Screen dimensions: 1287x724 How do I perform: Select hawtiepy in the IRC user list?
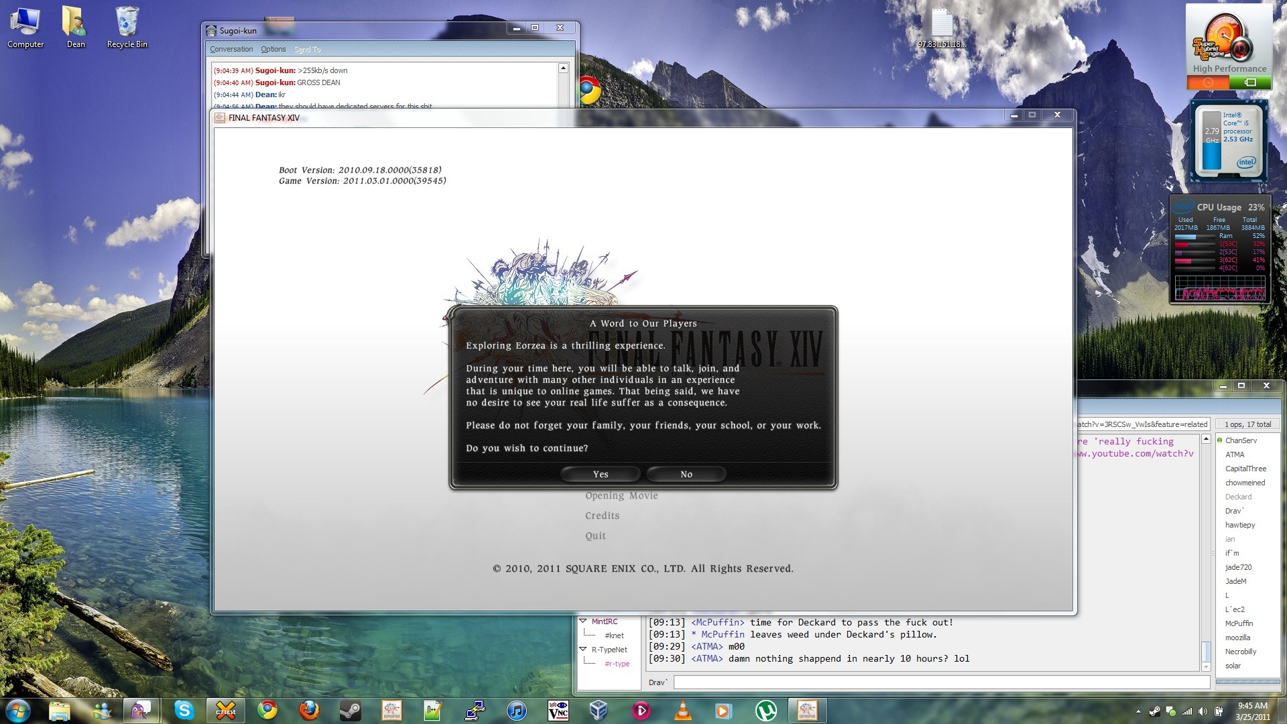tap(1240, 525)
